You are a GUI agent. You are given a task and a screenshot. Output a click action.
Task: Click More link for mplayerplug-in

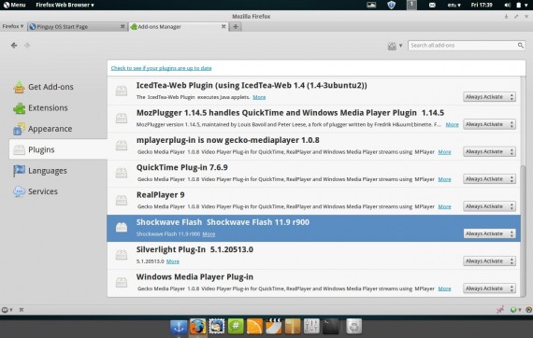pyautogui.click(x=444, y=152)
